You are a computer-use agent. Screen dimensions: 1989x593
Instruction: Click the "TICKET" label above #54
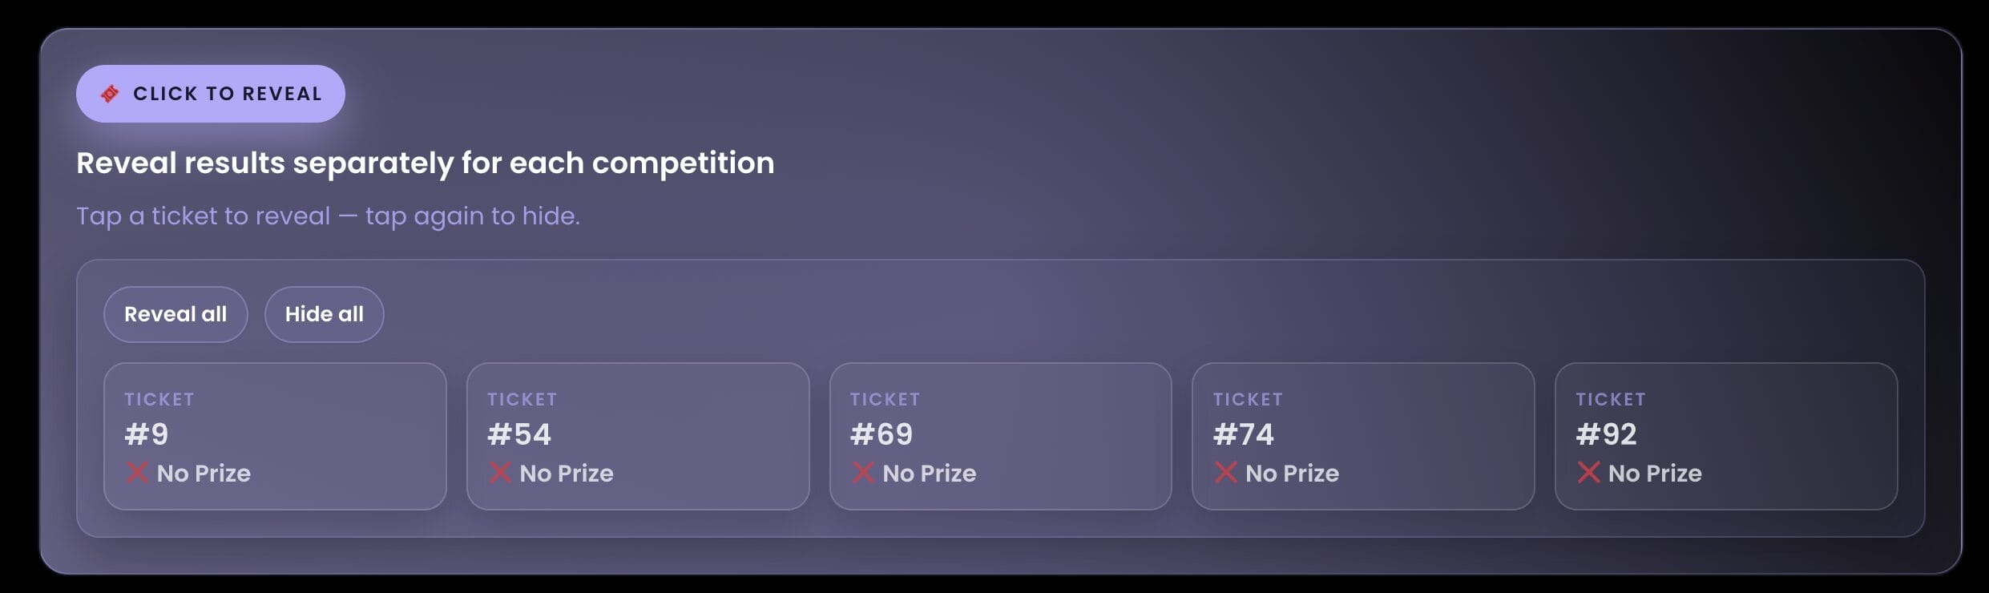[x=522, y=399]
